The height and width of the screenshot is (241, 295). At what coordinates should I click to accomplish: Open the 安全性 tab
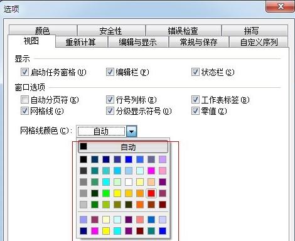pyautogui.click(x=111, y=31)
